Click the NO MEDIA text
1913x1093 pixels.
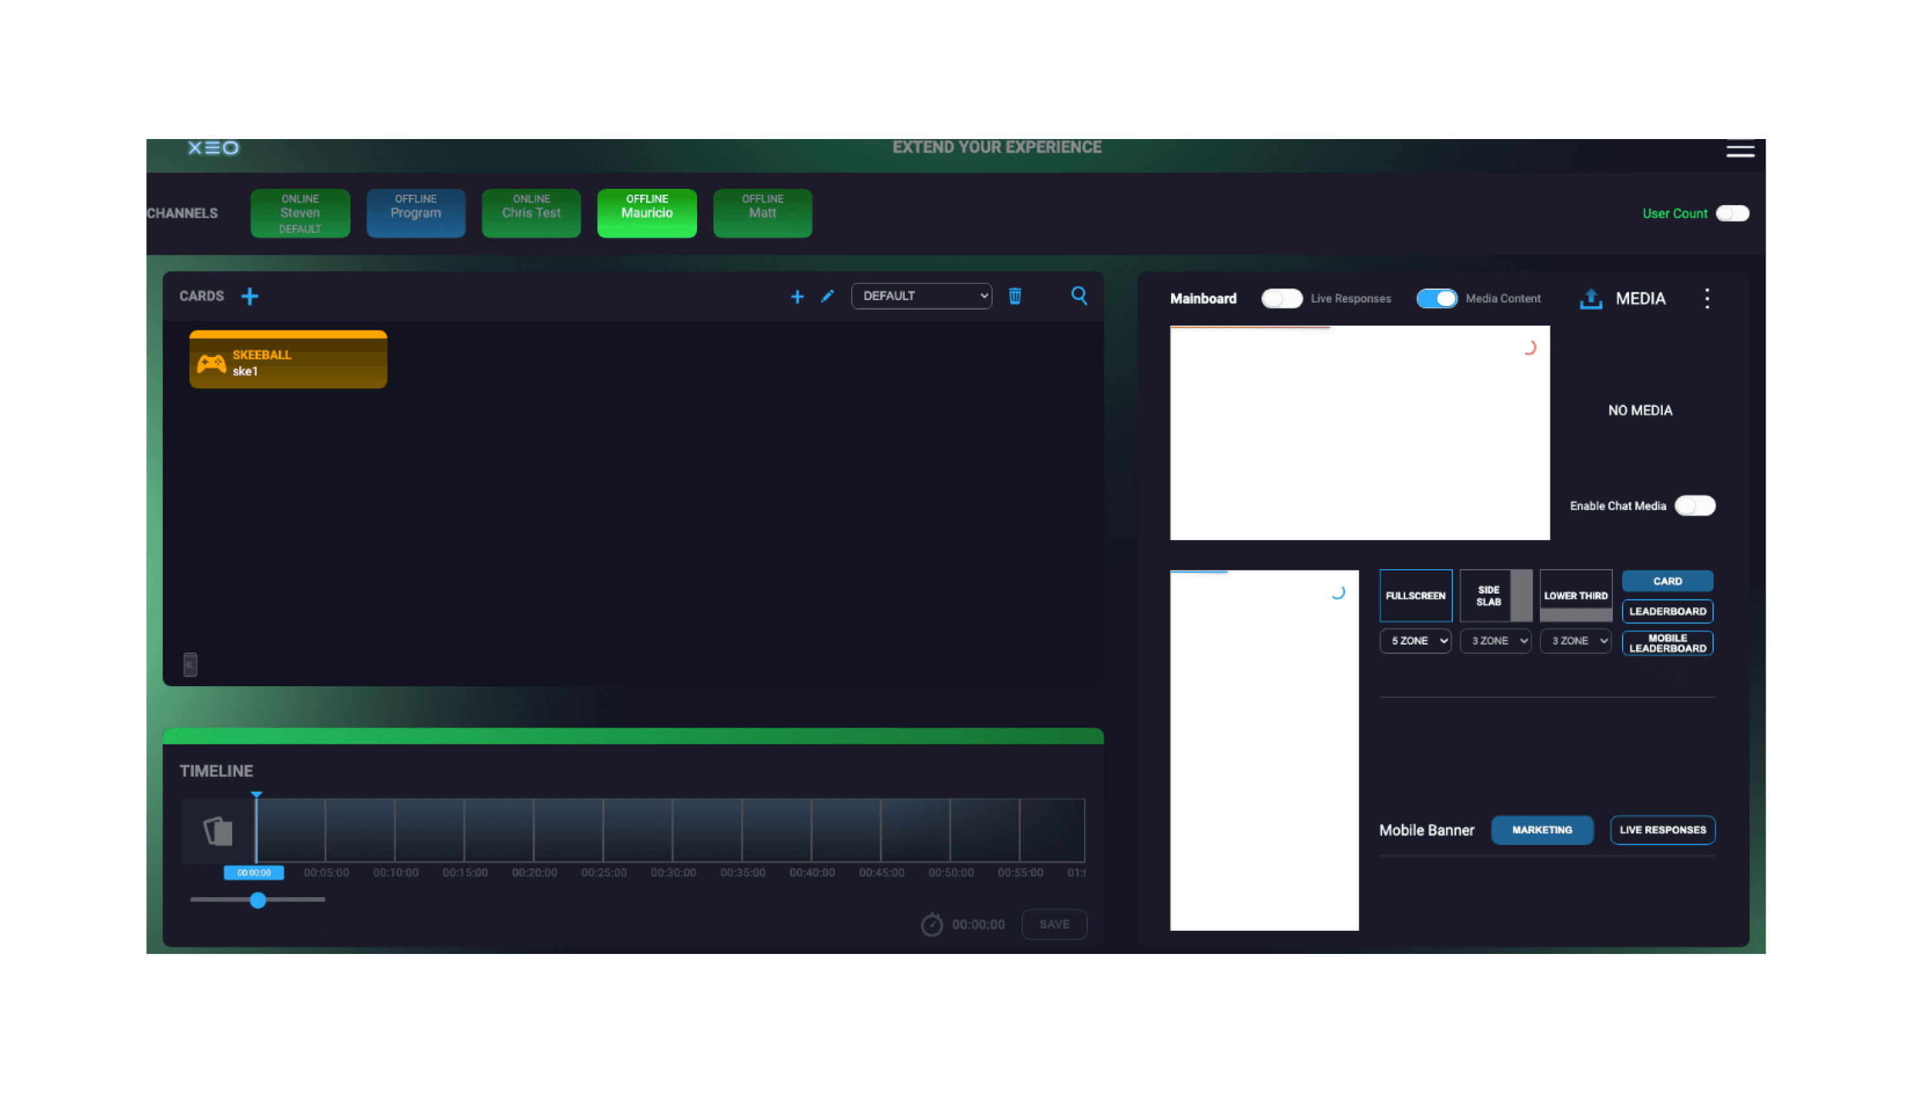[x=1640, y=410]
